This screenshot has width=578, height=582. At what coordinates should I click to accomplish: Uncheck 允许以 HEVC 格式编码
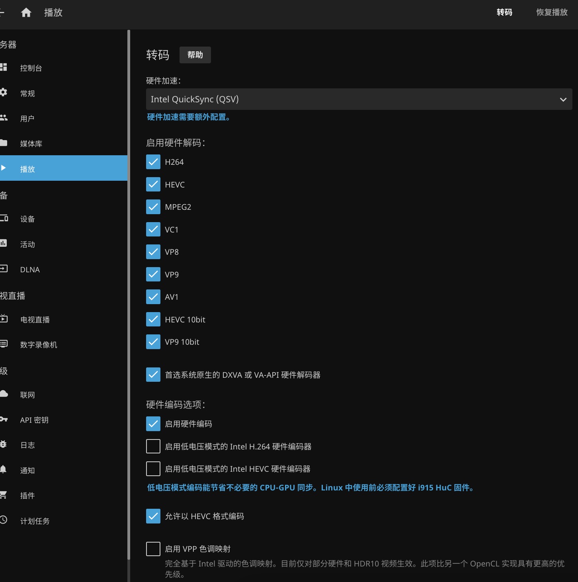(153, 516)
